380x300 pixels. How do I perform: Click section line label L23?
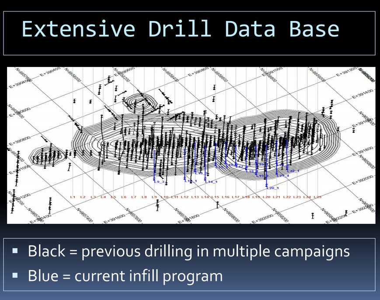pyautogui.click(x=297, y=197)
